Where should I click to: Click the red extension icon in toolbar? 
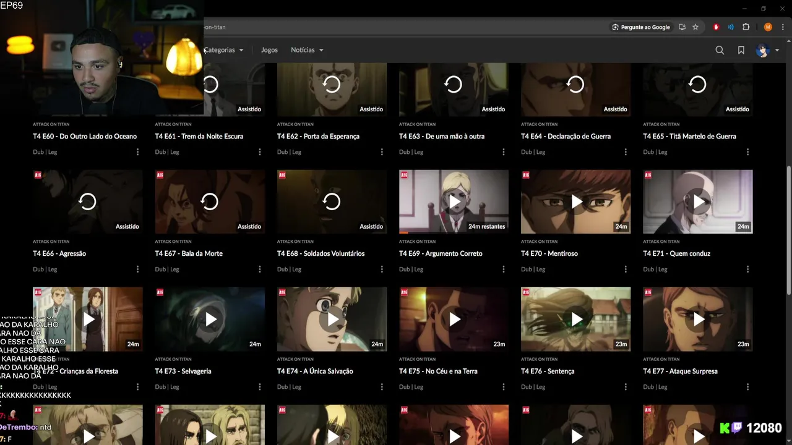click(x=716, y=27)
